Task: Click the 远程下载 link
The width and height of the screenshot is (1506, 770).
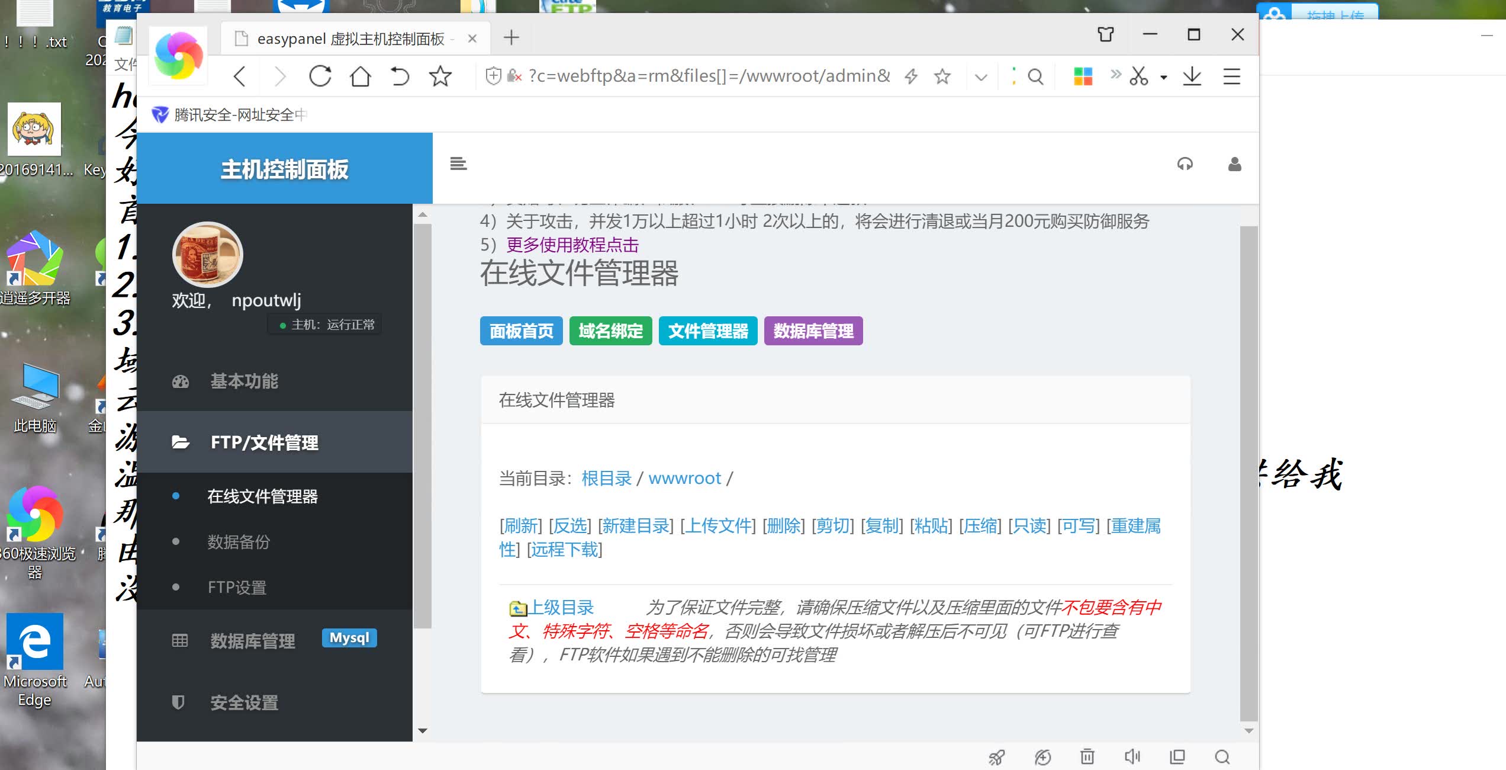Action: [565, 549]
